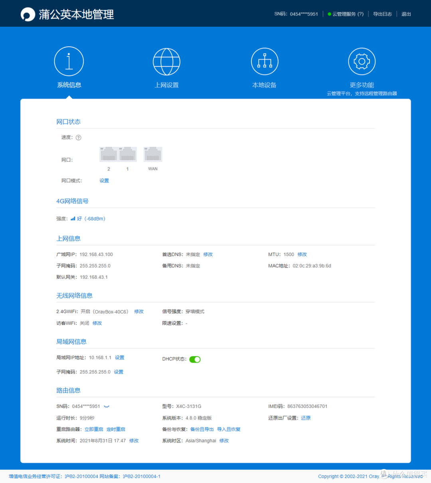Click the 网口状态 section heading

(68, 122)
